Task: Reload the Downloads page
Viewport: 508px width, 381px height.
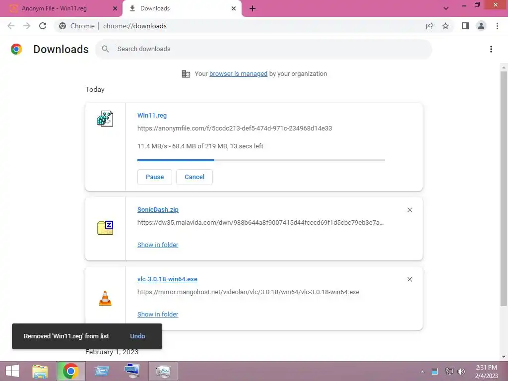Action: [43, 26]
